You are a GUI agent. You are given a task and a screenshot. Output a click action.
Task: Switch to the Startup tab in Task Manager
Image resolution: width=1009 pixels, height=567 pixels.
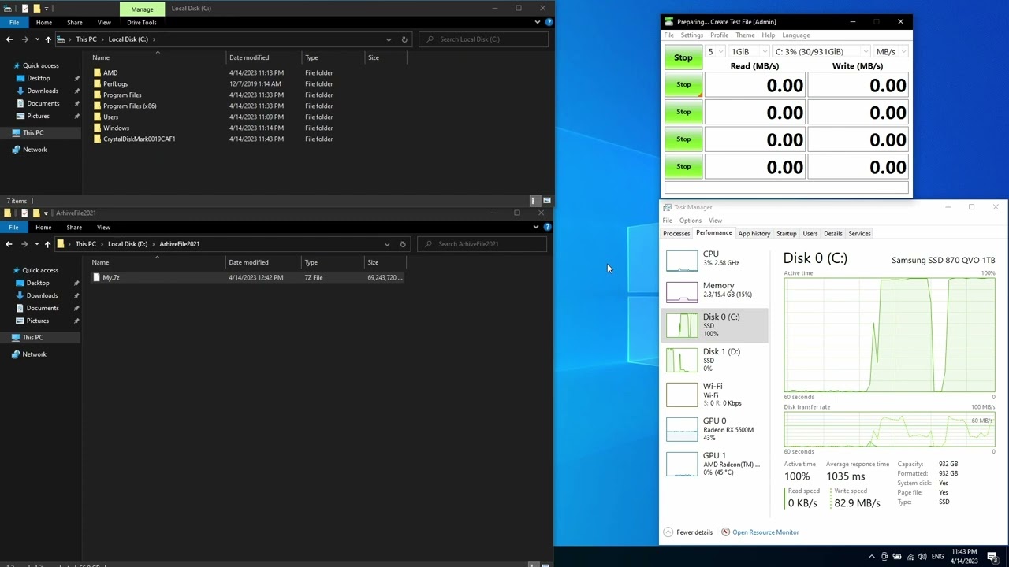pos(786,234)
